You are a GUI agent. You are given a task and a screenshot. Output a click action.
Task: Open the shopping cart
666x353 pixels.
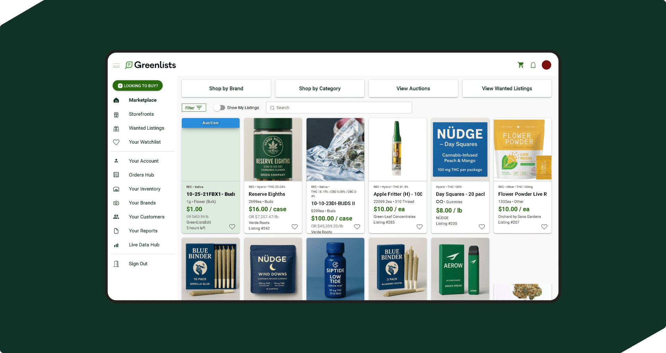[x=521, y=65]
